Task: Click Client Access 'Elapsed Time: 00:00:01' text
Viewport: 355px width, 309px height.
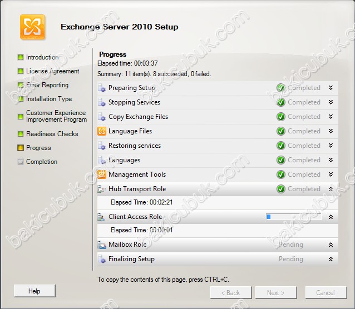Action: [142, 230]
